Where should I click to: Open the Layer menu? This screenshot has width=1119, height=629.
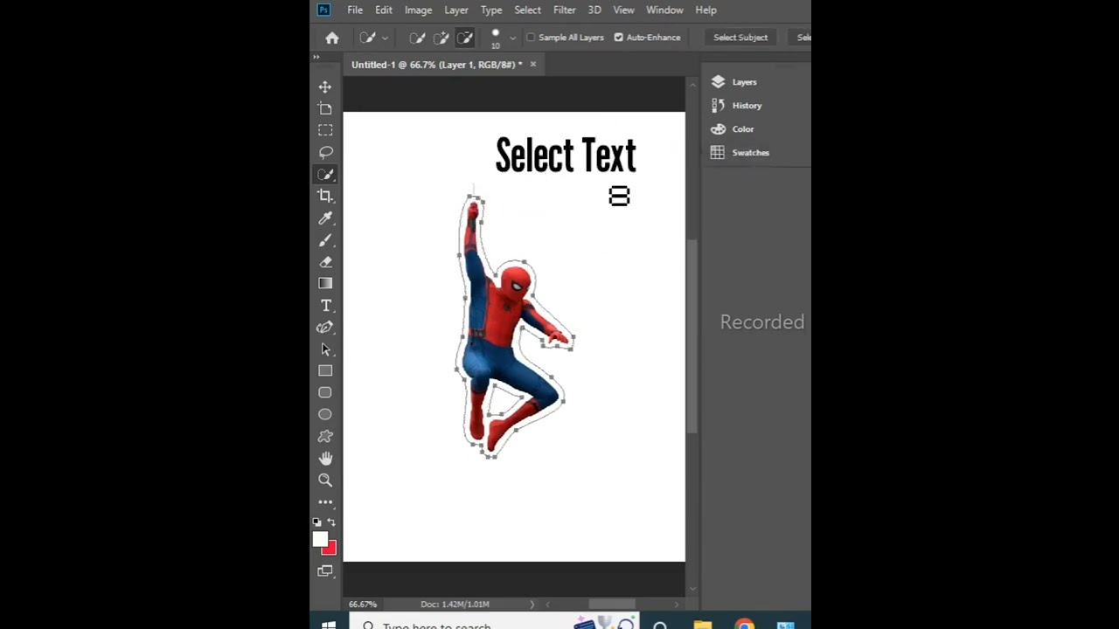(x=456, y=10)
